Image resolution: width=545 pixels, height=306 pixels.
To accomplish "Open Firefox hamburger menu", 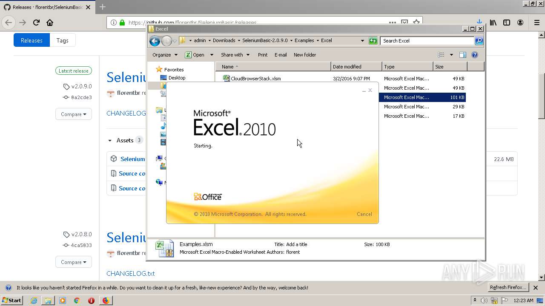I will click(x=536, y=23).
